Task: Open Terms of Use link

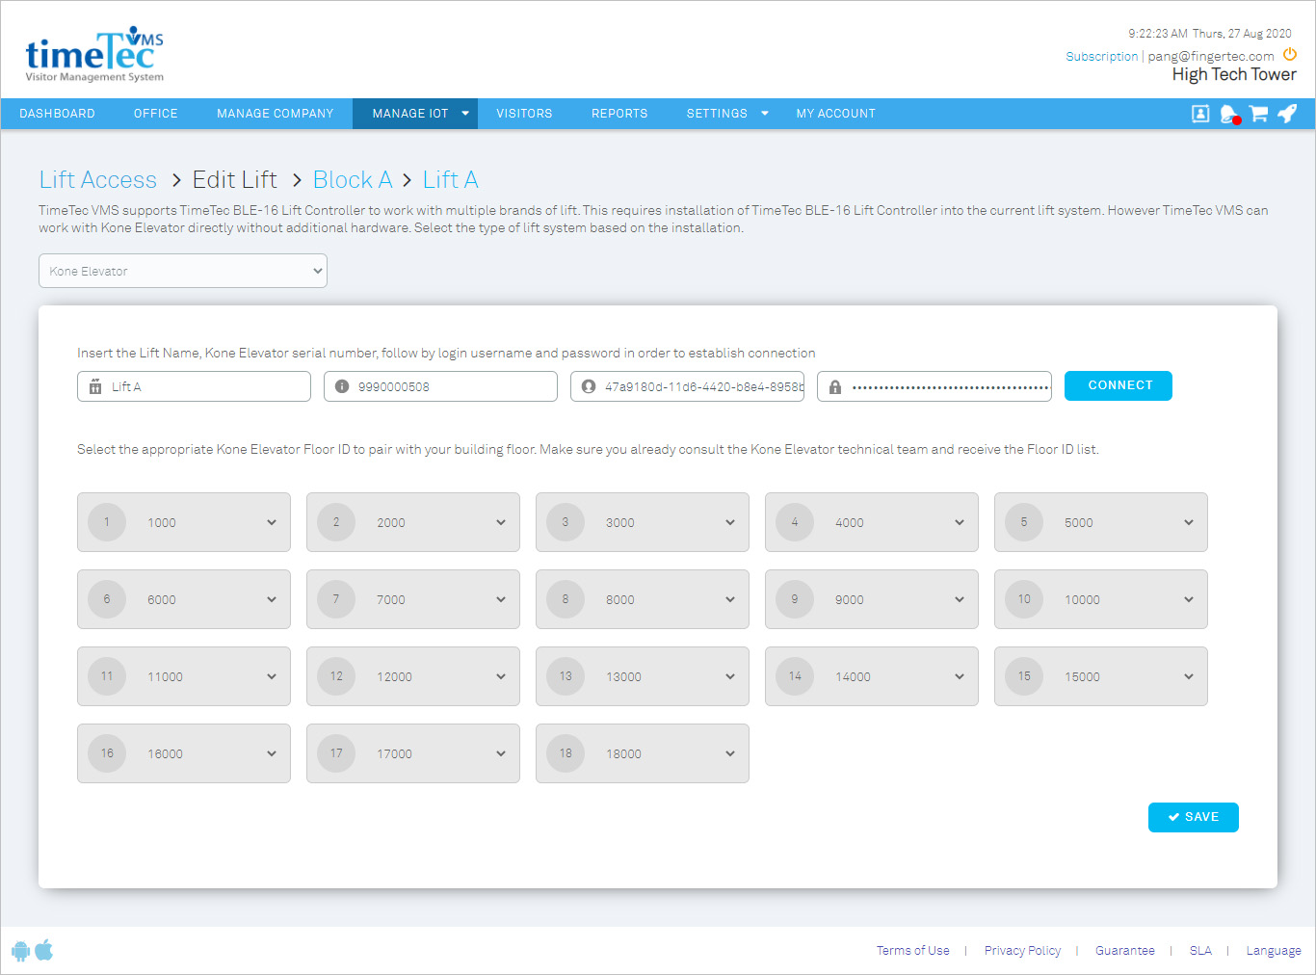Action: coord(913,951)
